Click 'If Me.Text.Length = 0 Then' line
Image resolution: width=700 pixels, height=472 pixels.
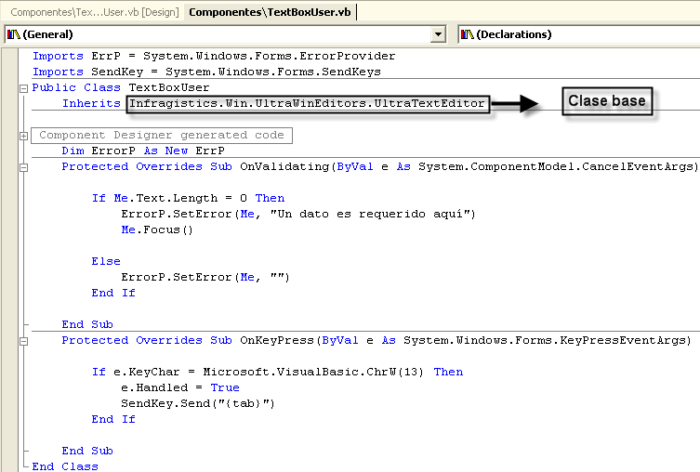188,198
